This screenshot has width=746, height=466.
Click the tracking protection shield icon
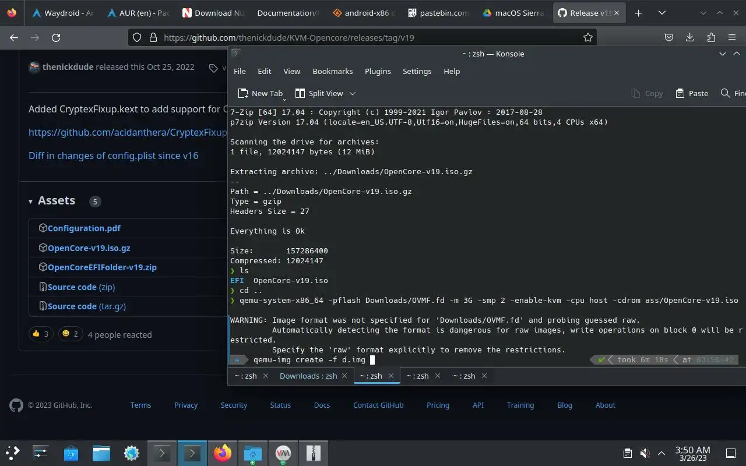coord(137,37)
